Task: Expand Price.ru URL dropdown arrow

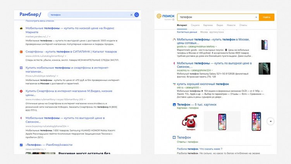Action: point(57,76)
